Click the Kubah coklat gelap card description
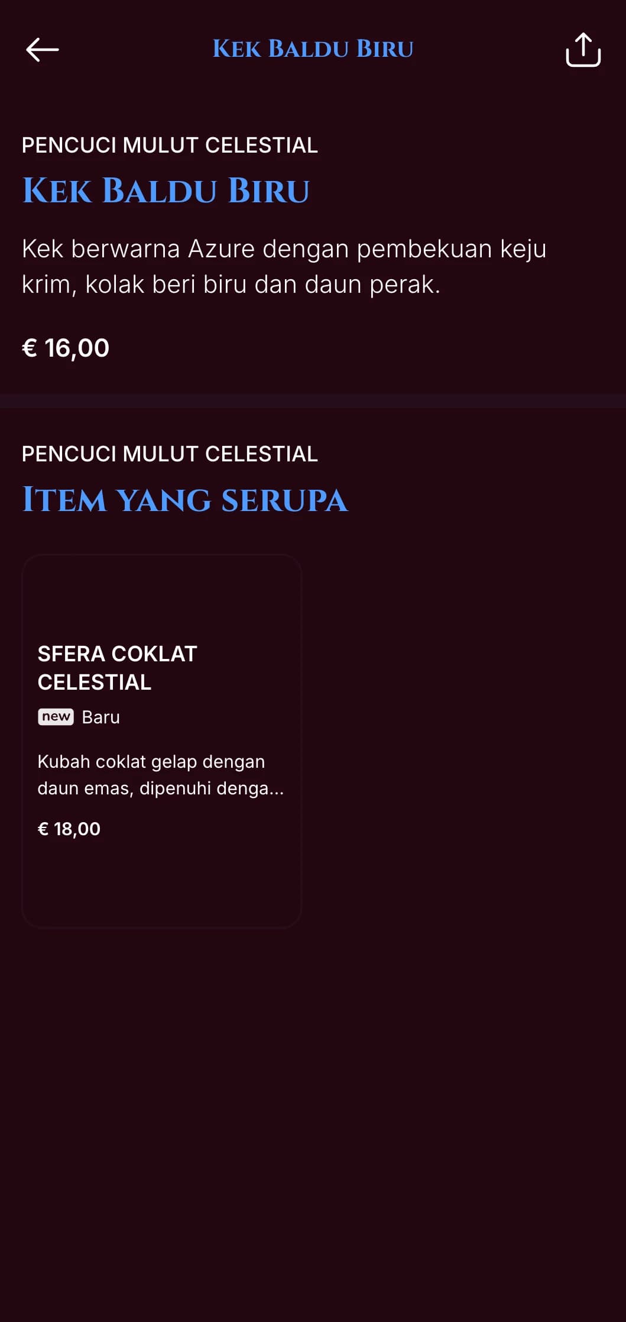Screen dimensions: 626x1322 click(x=161, y=775)
